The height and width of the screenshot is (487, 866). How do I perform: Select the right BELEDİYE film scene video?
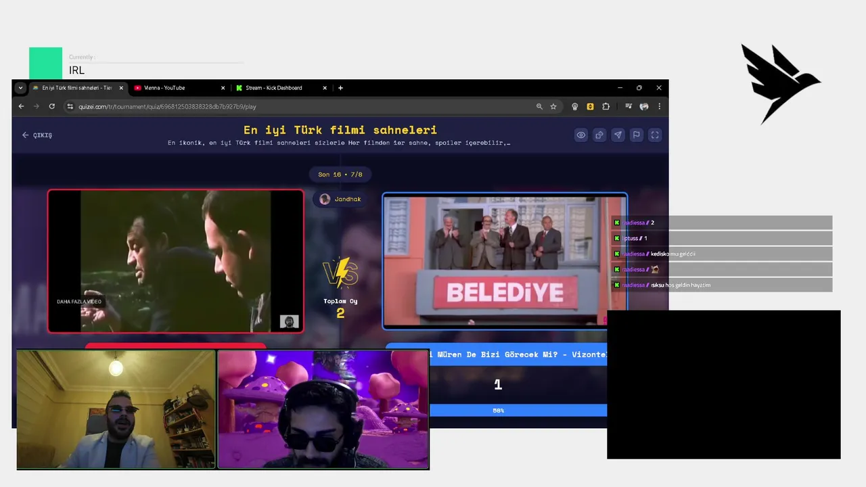click(x=505, y=262)
